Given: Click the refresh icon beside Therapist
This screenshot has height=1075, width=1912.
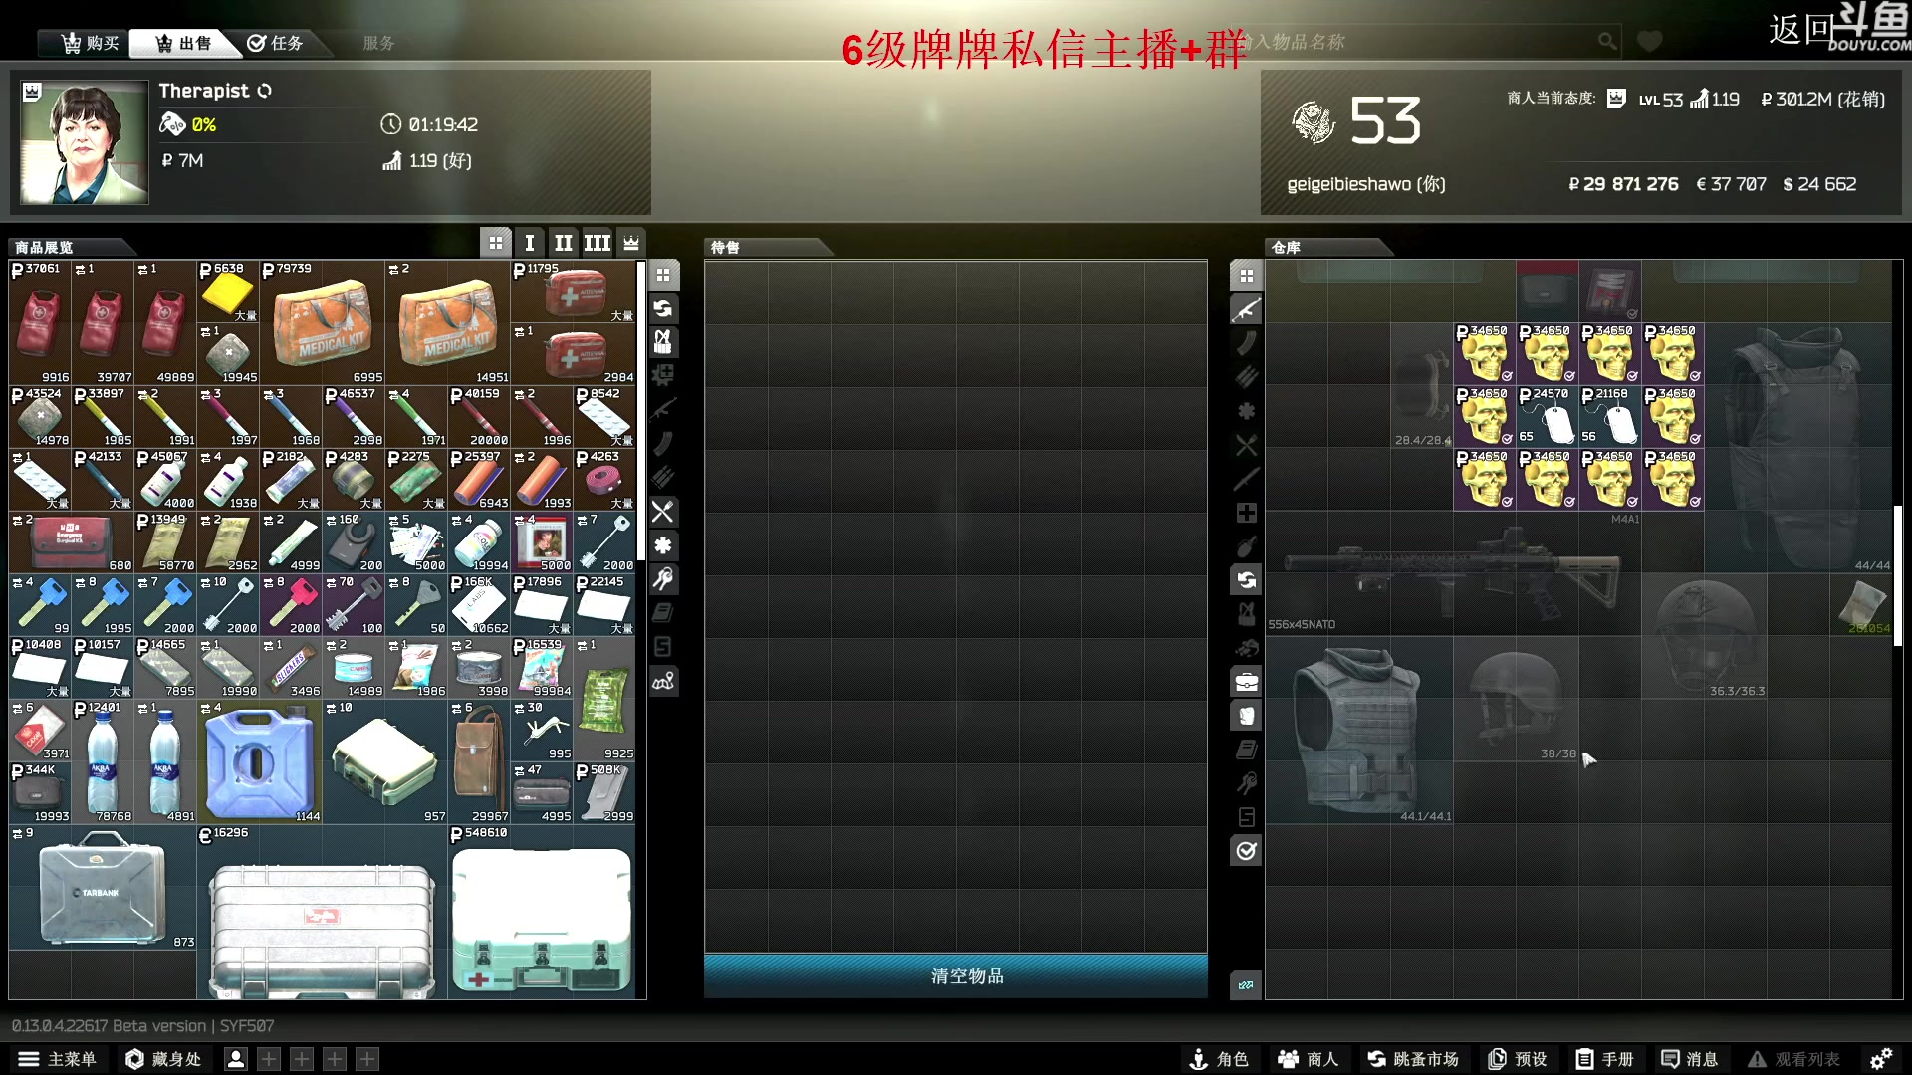Looking at the screenshot, I should 264,91.
